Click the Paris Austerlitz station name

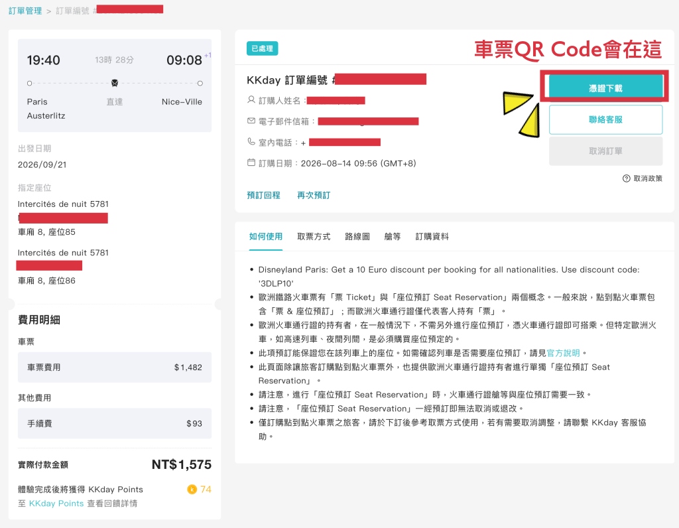(x=46, y=109)
